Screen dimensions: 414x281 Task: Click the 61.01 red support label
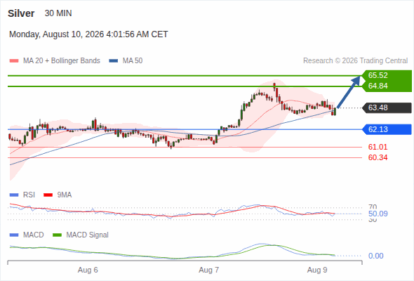click(378, 147)
